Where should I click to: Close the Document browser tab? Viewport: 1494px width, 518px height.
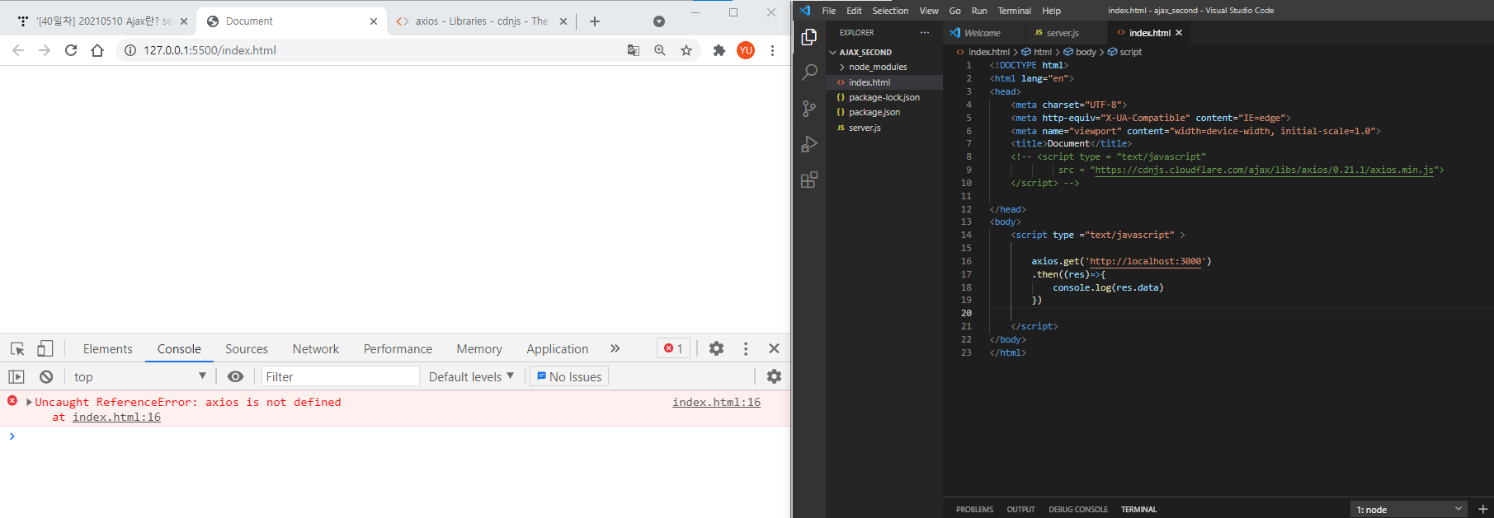(374, 21)
